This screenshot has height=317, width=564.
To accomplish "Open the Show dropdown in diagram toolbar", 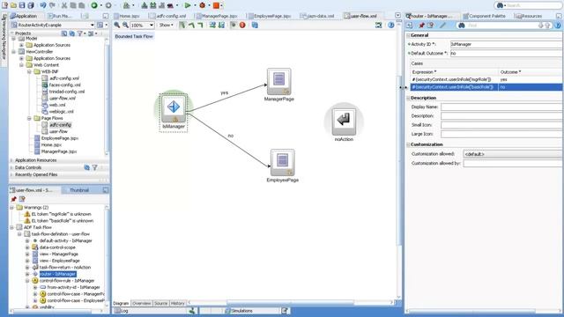I will click(167, 26).
